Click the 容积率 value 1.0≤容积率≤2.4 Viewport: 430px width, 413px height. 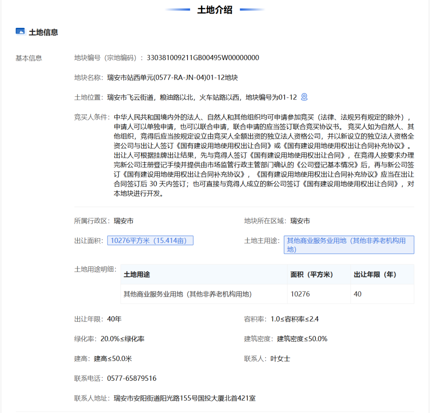tap(294, 319)
